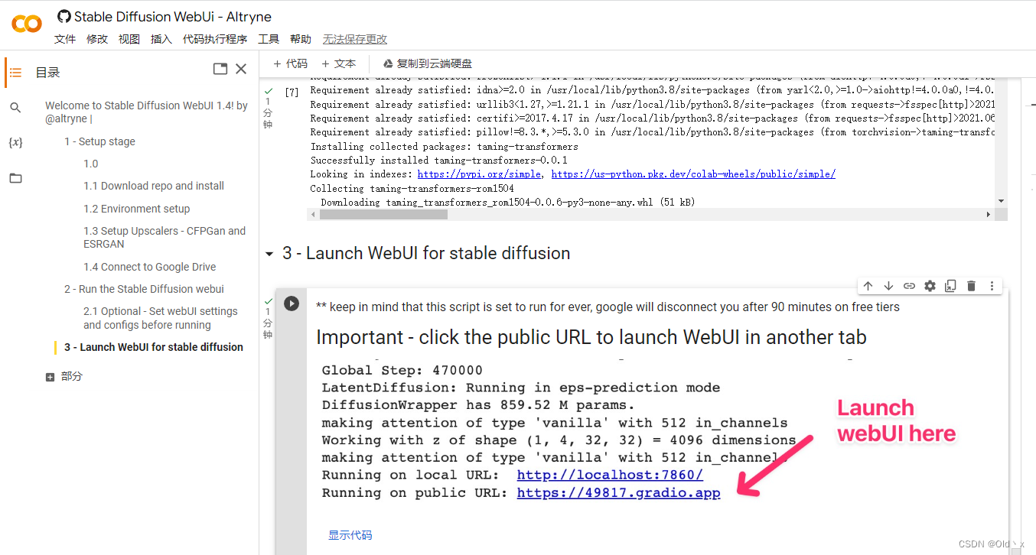Open the 工具 menu
Viewport: 1036px width, 555px height.
(269, 39)
